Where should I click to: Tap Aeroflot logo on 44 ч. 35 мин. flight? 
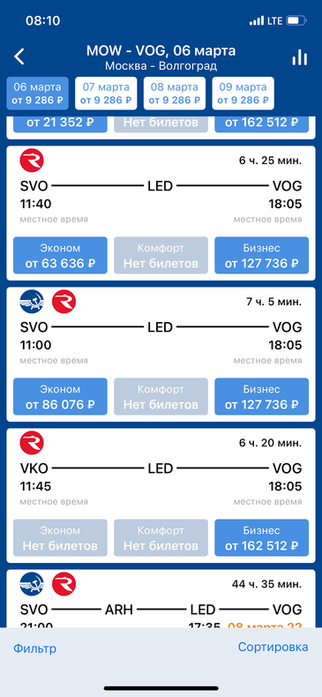click(32, 584)
